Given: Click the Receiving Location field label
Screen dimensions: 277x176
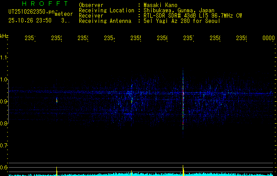Looking at the screenshot, I should [106, 10].
